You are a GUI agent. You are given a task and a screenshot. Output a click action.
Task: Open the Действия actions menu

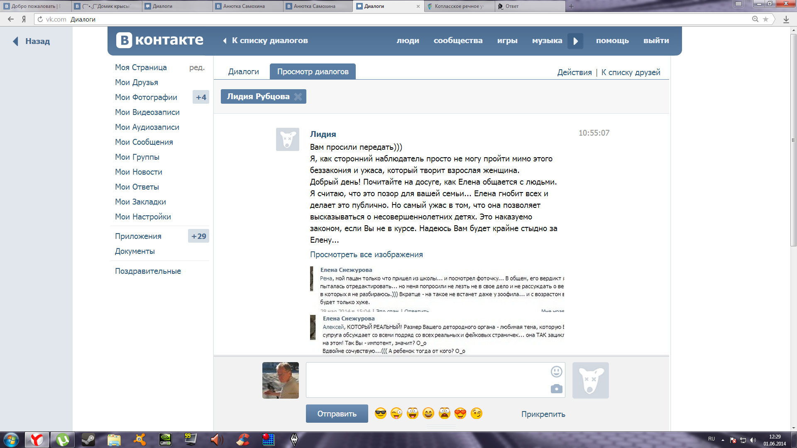574,72
